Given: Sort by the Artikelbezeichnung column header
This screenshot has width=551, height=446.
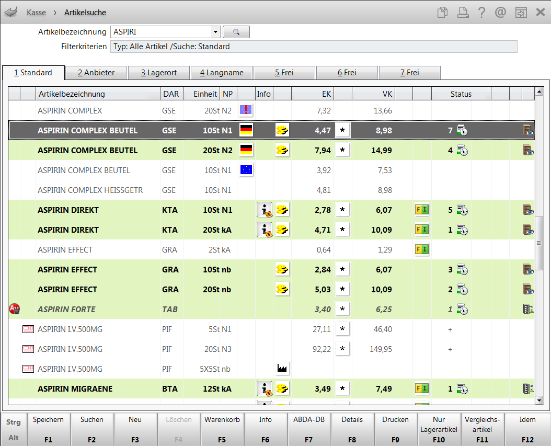Looking at the screenshot, I should [98, 94].
